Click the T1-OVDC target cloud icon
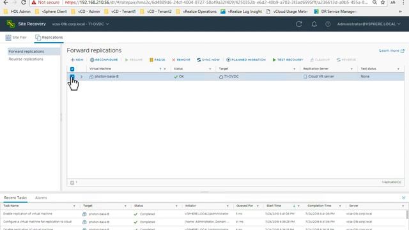The width and height of the screenshot is (409, 230). [221, 77]
